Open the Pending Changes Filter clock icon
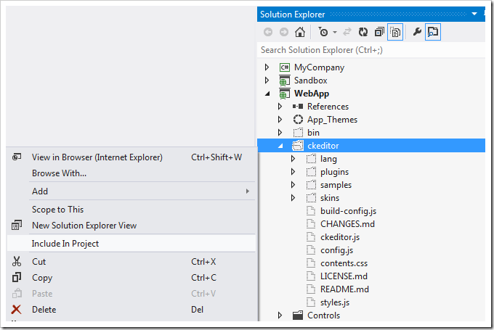 point(323,32)
